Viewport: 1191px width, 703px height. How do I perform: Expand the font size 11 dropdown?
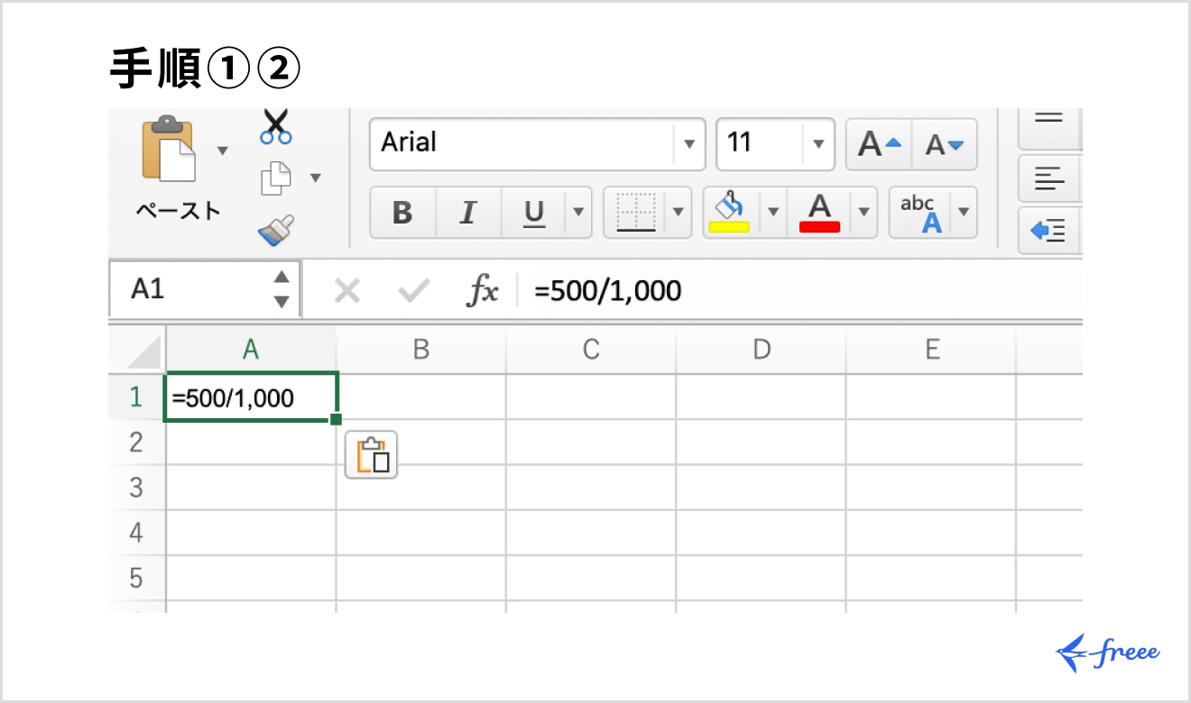pyautogui.click(x=817, y=144)
